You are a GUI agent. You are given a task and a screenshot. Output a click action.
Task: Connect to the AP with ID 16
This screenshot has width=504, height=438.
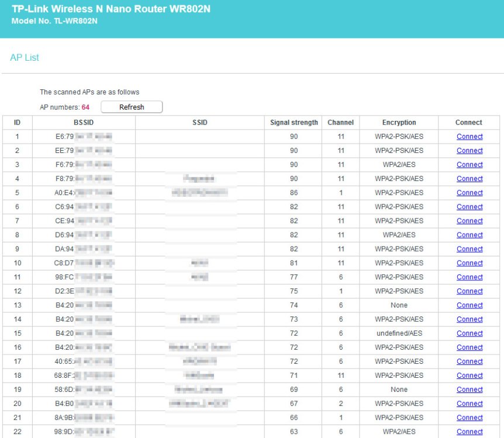tap(470, 347)
